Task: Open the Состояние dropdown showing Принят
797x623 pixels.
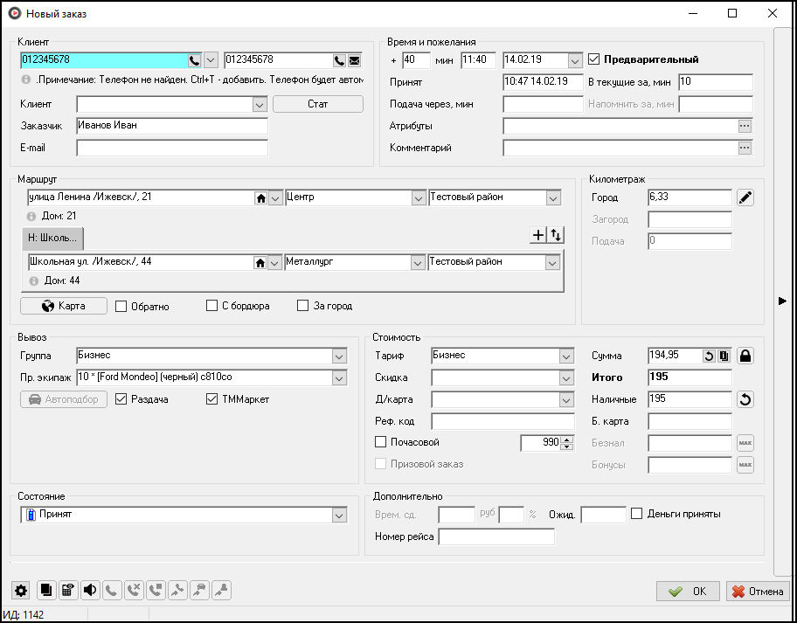Action: tap(339, 516)
